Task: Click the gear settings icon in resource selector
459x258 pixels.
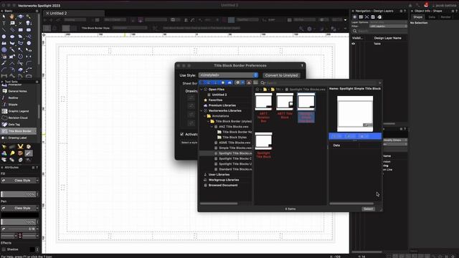Action: (x=237, y=83)
